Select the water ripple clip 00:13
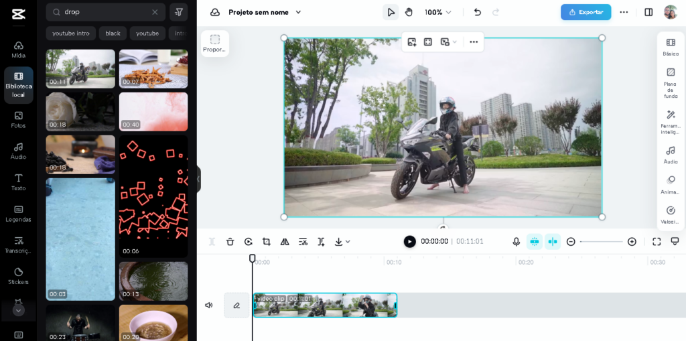 [x=153, y=281]
